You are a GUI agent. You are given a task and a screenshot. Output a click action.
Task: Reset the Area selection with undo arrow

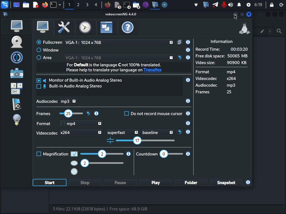tap(179, 57)
